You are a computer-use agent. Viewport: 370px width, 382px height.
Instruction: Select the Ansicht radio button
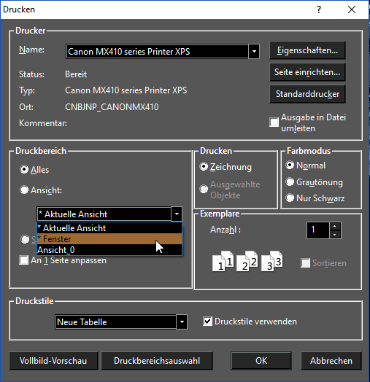[24, 190]
